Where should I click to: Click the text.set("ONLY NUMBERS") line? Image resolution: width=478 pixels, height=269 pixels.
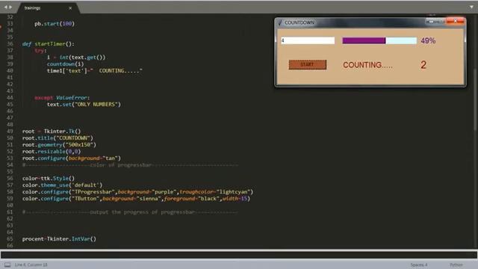(84, 105)
